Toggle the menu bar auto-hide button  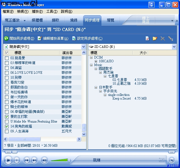tap(151, 5)
